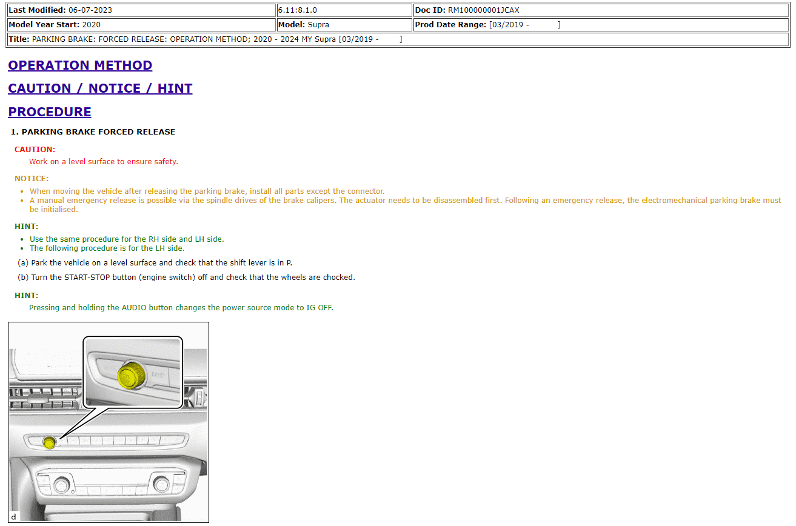Click 'Use the same procedure' hint bullet
This screenshot has height=526, width=796.
(127, 239)
